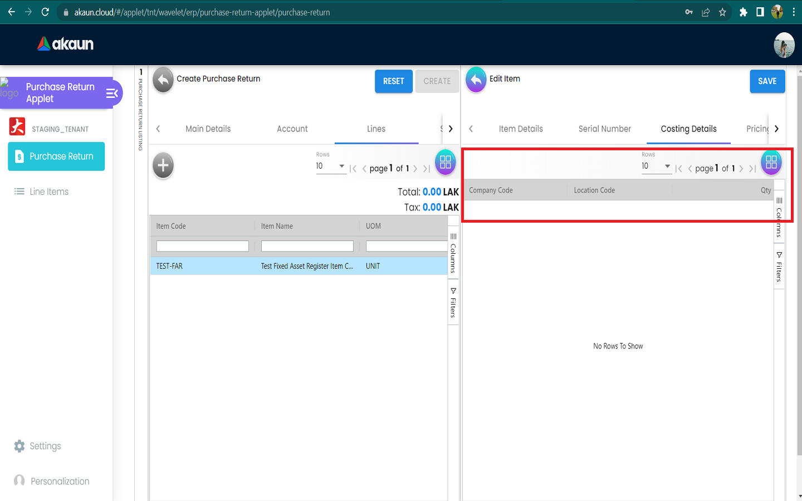Open the saved passwords key icon
Screen dimensions: 802x501
(689, 12)
